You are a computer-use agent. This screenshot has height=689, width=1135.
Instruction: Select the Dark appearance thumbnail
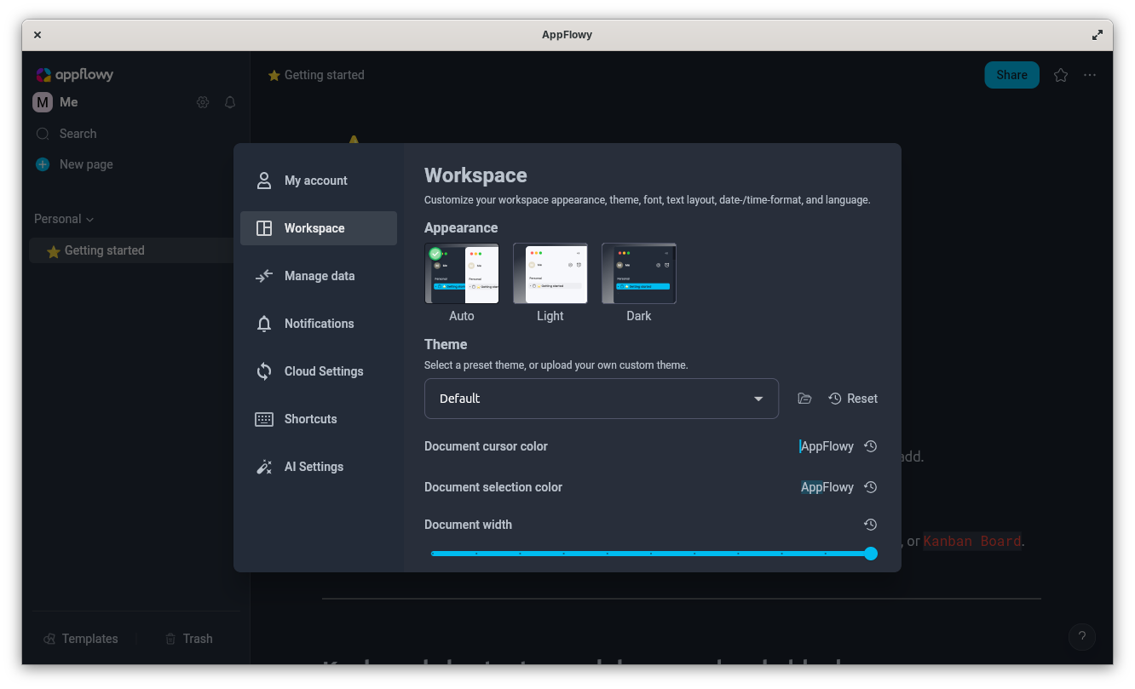639,273
